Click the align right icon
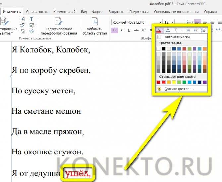Image resolution: width=222 pixels, height=182 pixels. pos(212,22)
